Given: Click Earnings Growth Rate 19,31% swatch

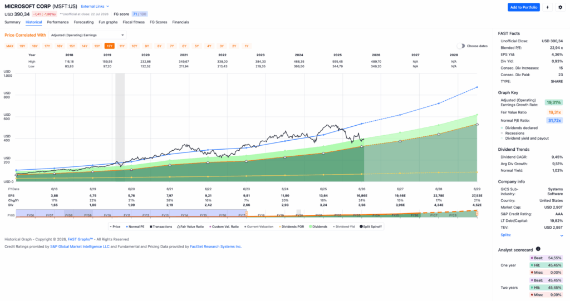Looking at the screenshot, I should coord(554,102).
